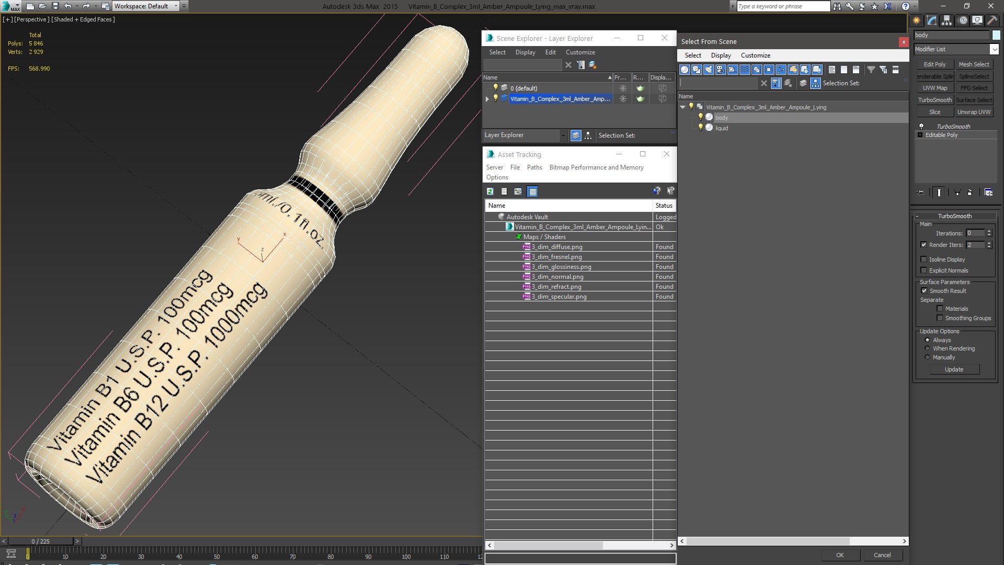Select Manually update option

point(928,357)
